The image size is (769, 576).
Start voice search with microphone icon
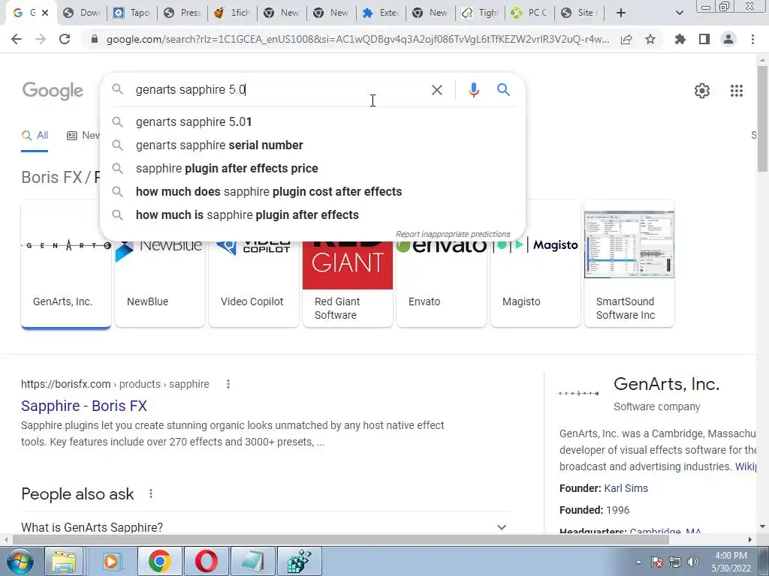(473, 90)
